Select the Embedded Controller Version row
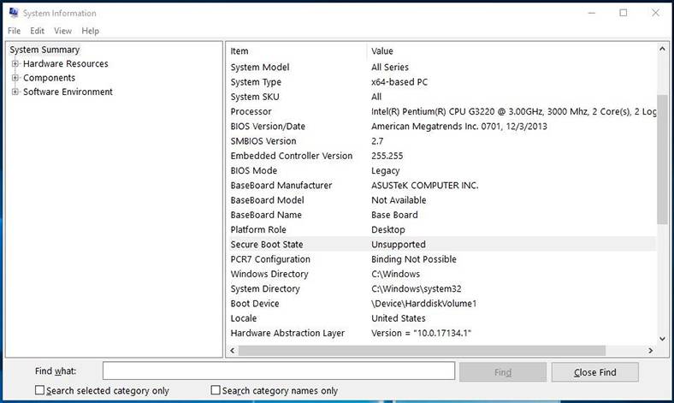 click(x=442, y=156)
